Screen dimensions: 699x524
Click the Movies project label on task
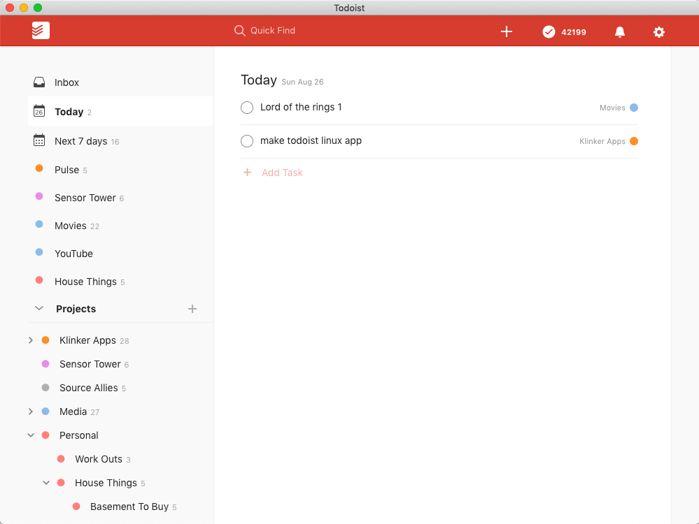tap(612, 108)
